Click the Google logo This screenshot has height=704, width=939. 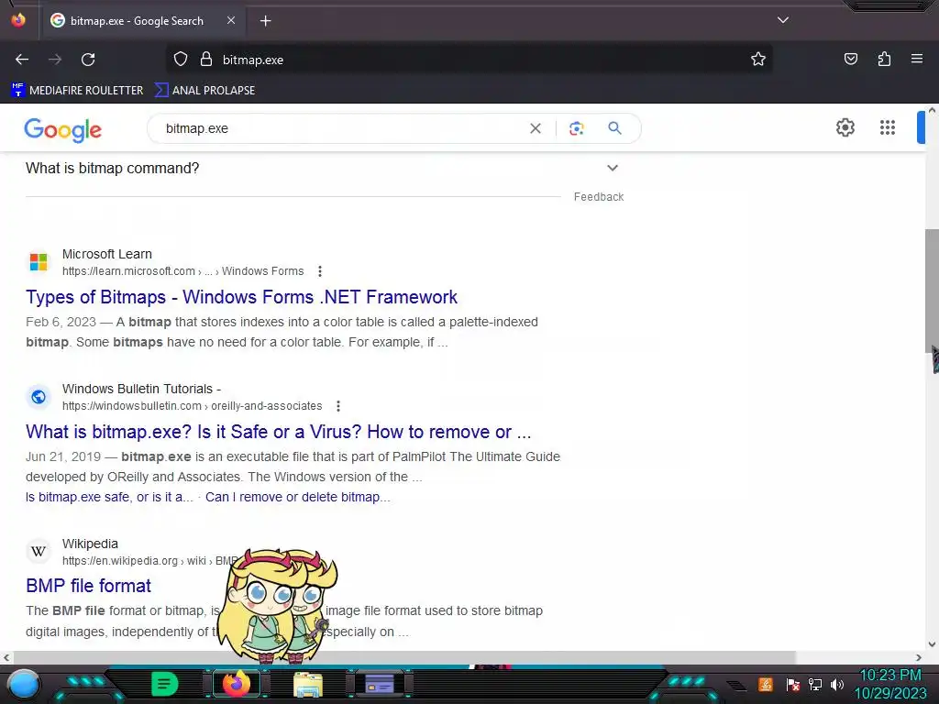point(63,129)
